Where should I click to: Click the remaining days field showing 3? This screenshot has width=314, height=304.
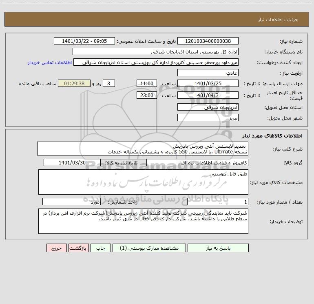109,83
